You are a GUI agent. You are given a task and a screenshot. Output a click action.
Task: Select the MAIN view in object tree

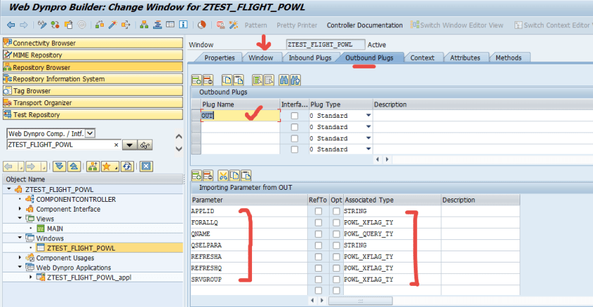tap(55, 229)
